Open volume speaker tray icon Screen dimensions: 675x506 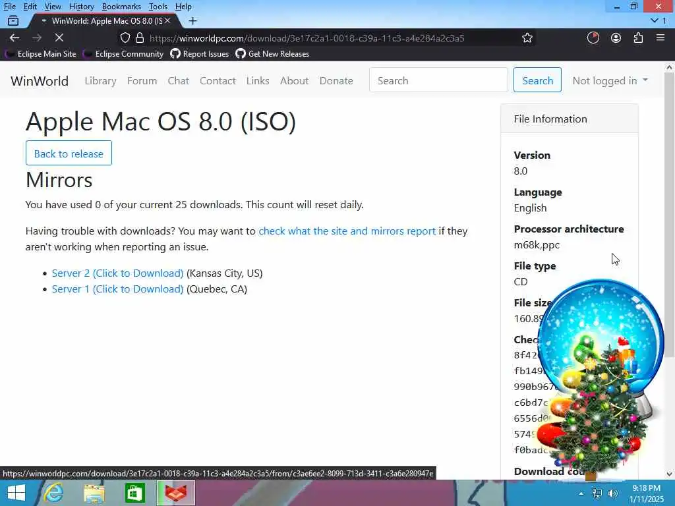pos(613,493)
